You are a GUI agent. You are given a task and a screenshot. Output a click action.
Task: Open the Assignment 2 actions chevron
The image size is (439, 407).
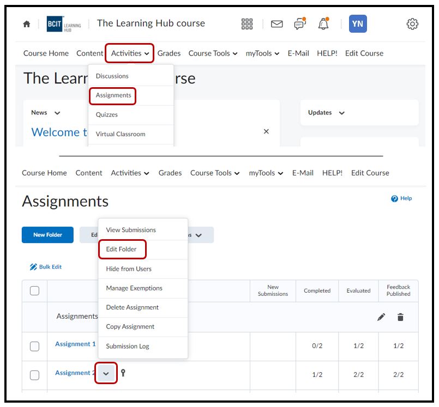pos(106,374)
